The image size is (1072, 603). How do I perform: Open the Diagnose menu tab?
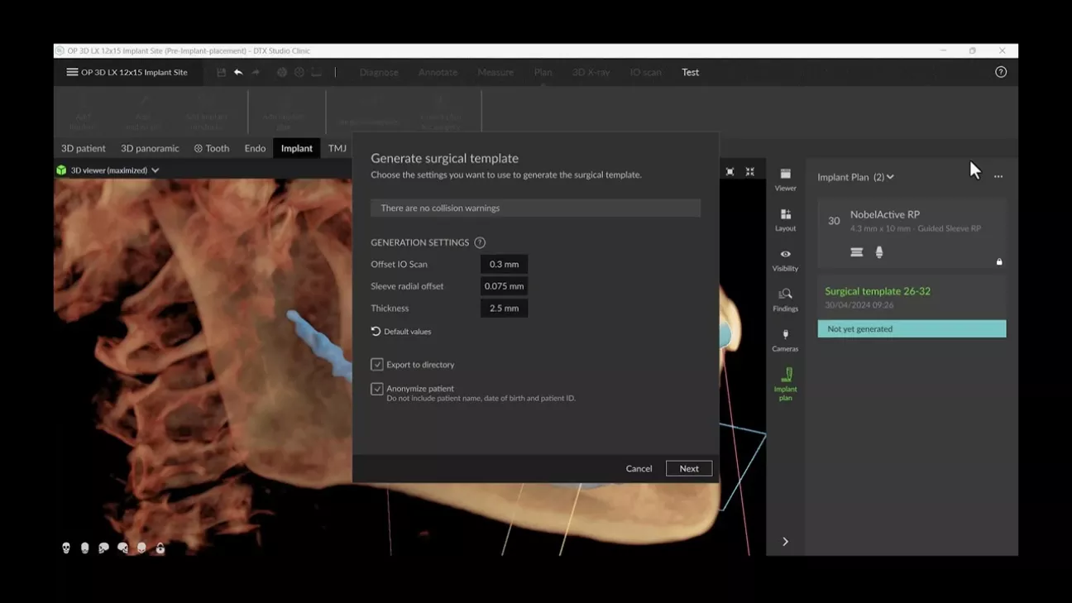pyautogui.click(x=379, y=72)
